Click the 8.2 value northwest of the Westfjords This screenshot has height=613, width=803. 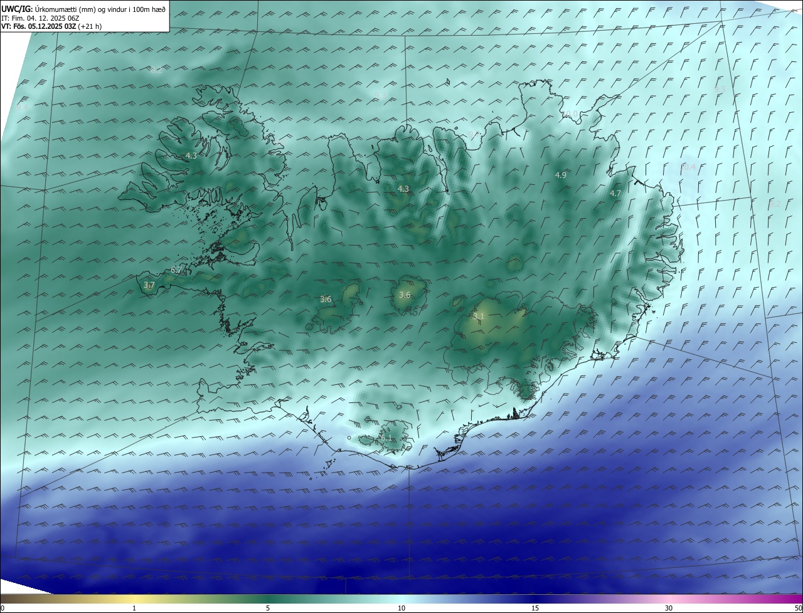[x=155, y=70]
